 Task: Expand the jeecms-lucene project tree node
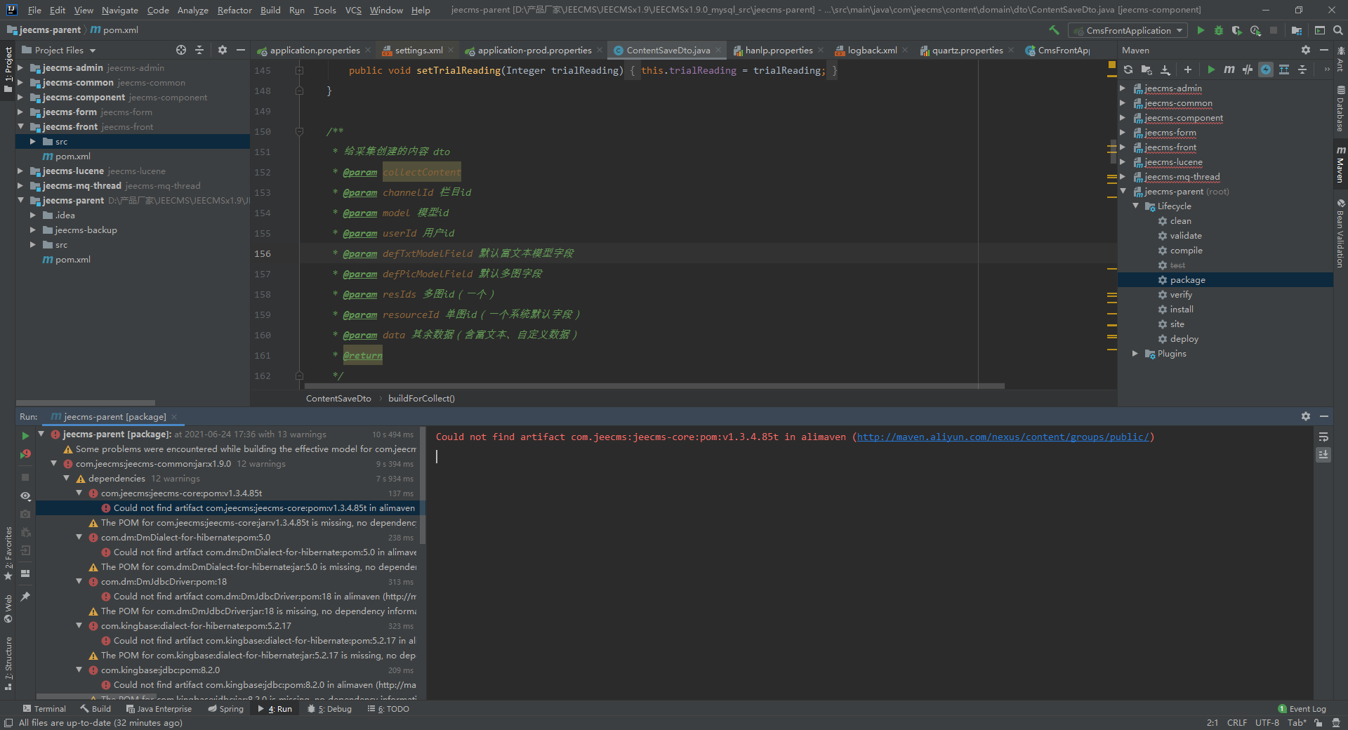pyautogui.click(x=20, y=171)
